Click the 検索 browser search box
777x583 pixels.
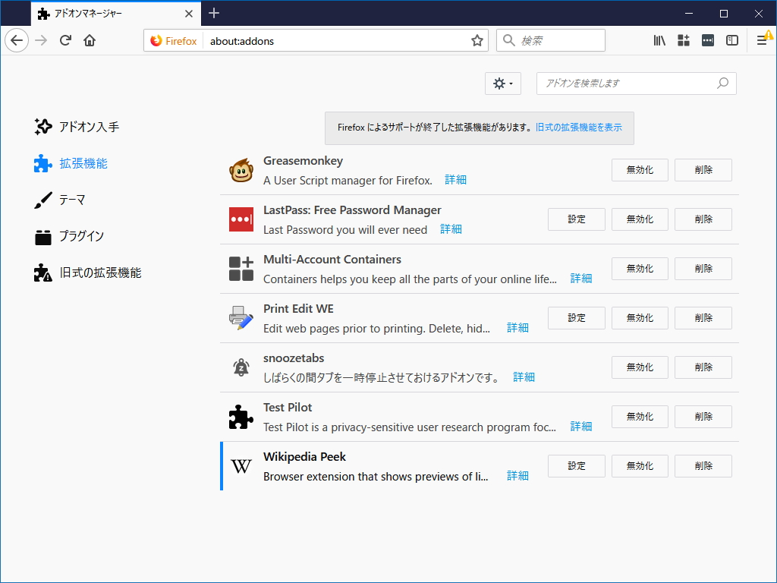tap(551, 41)
